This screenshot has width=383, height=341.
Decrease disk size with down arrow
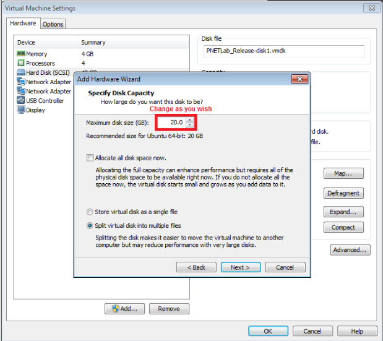pos(189,126)
